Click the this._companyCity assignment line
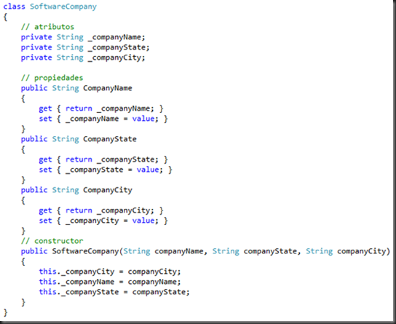This screenshot has height=324, width=396. (x=110, y=272)
